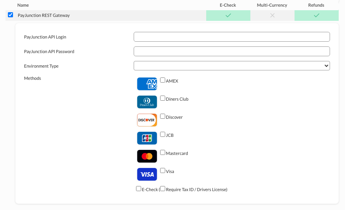Click the Refunds green checkmark cell
The height and width of the screenshot is (210, 345).
tap(317, 15)
